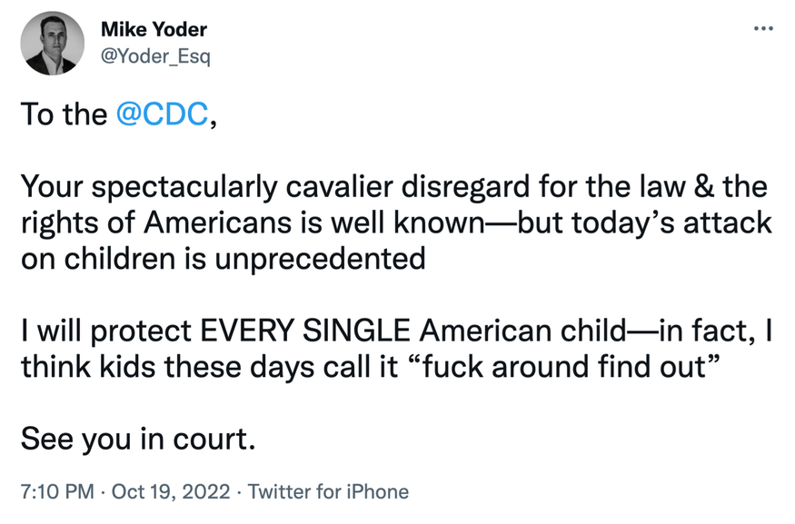Image resolution: width=795 pixels, height=524 pixels.
Task: Follow the @CDC mention link
Action: point(163,114)
